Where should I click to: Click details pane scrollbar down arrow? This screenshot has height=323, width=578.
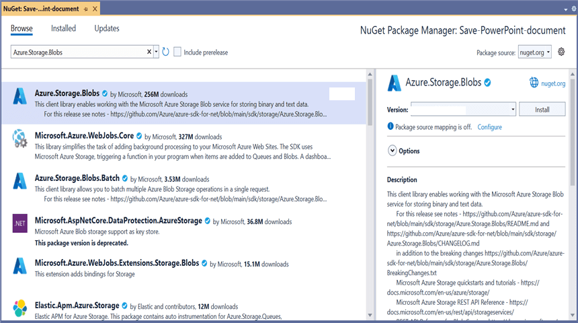coord(573,315)
